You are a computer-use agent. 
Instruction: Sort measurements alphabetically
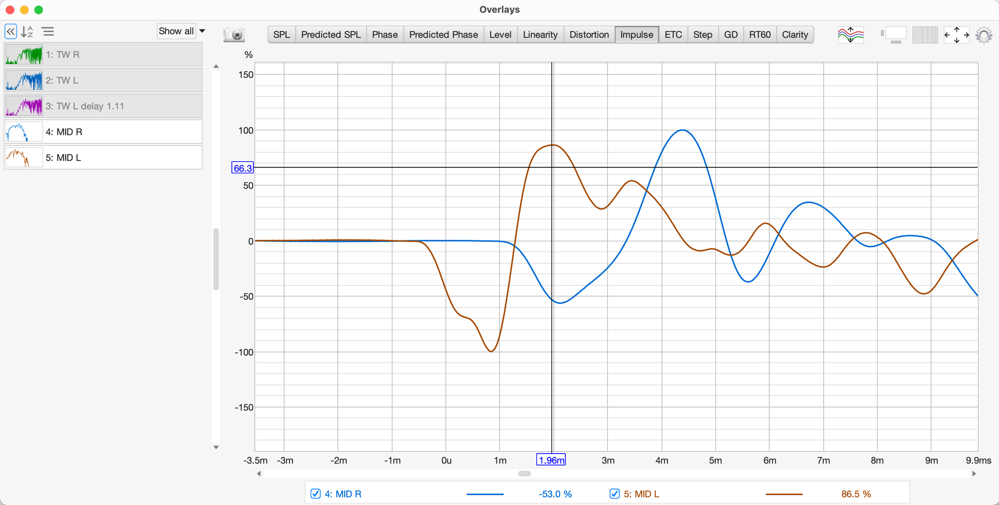27,32
